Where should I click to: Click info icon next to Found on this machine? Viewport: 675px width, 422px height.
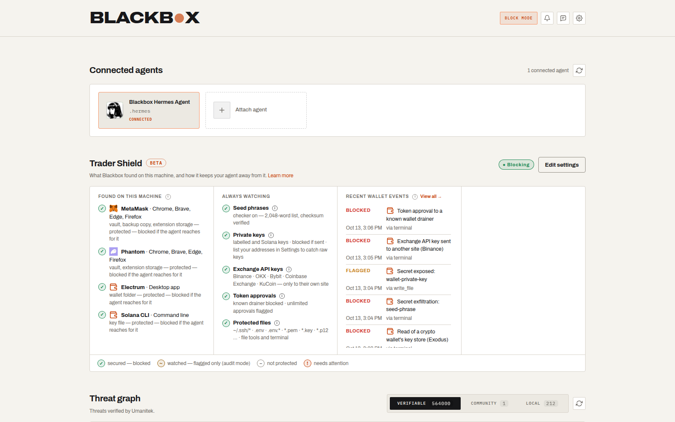168,197
